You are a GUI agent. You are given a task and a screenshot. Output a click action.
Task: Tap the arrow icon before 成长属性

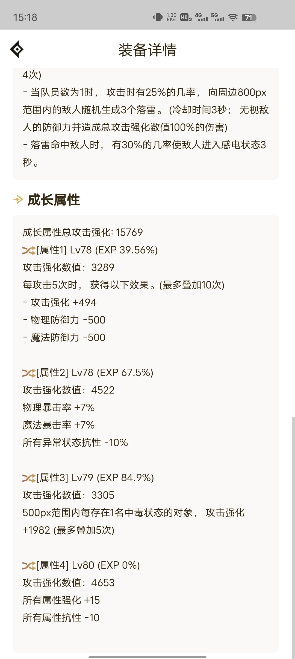click(18, 200)
